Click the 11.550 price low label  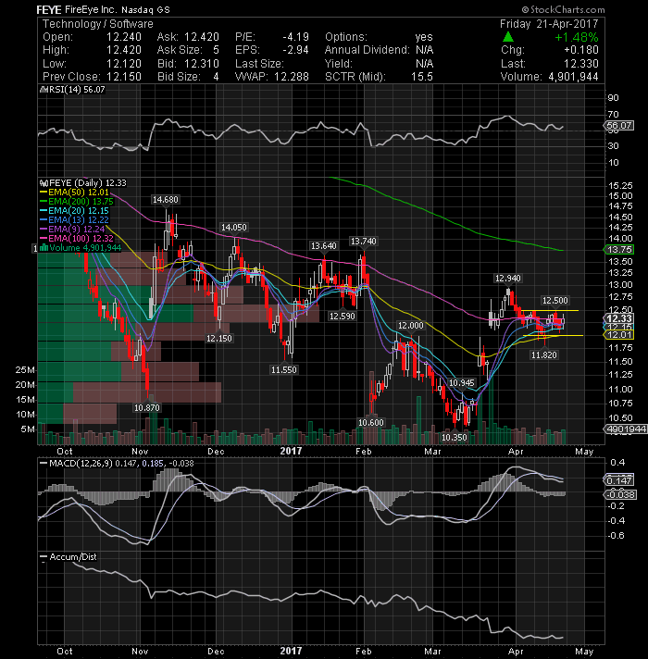(284, 370)
